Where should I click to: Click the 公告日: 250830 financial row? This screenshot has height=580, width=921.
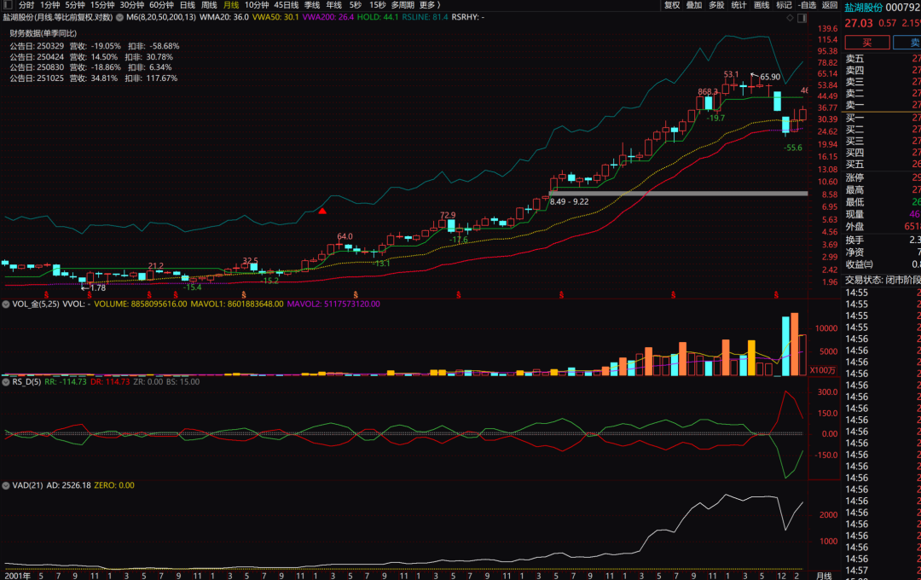coord(91,67)
